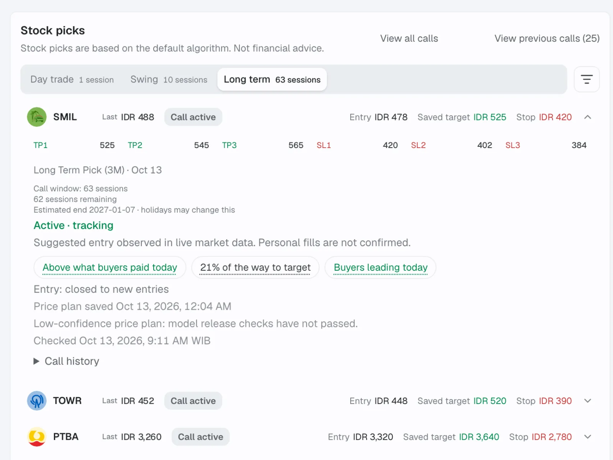Click the TOWR ticker name
This screenshot has width=613, height=460.
pos(67,401)
